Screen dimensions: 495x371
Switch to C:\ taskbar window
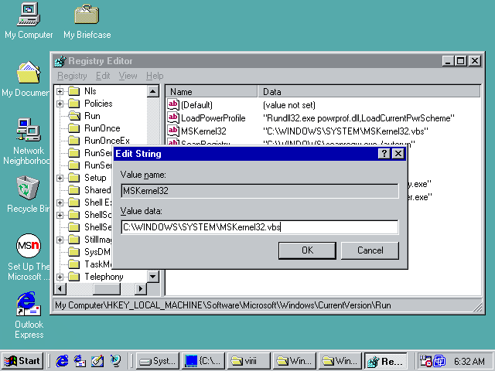(203, 361)
